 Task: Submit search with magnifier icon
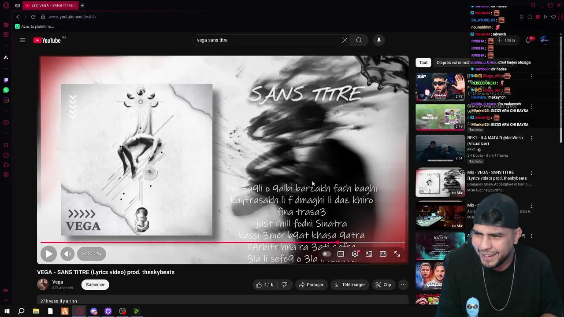(x=359, y=40)
